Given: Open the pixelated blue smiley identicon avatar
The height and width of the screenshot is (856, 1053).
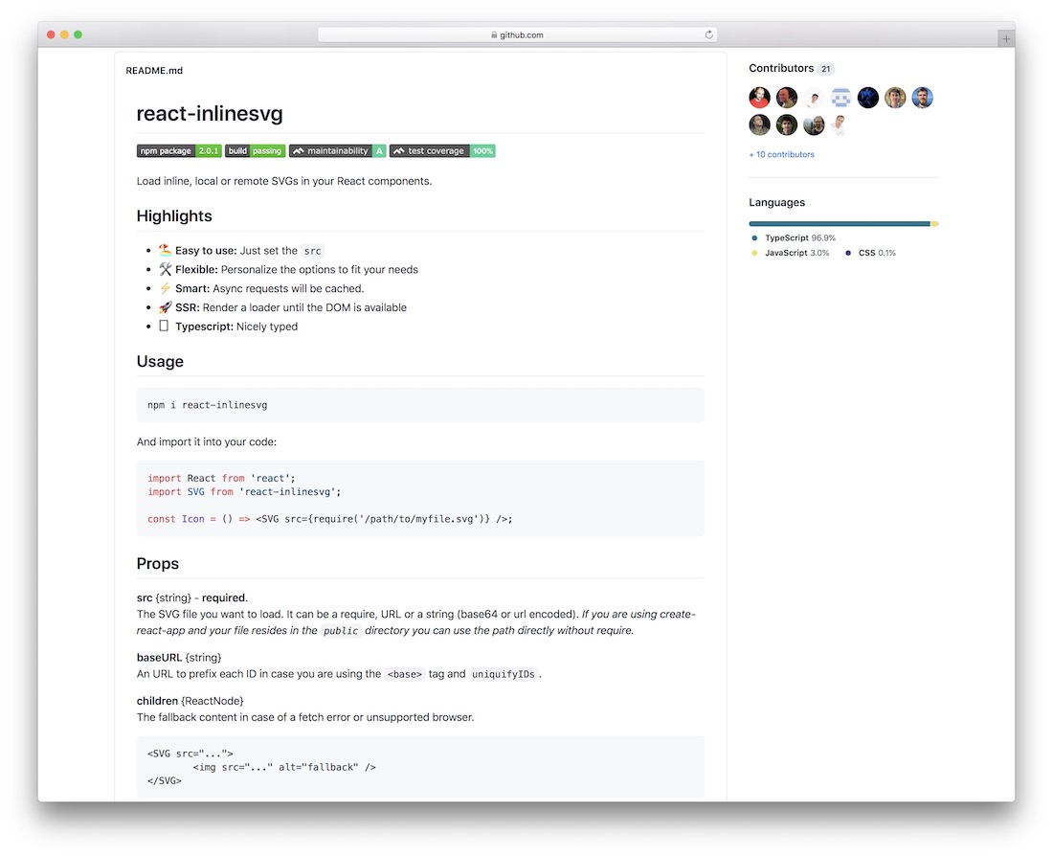Looking at the screenshot, I should tap(840, 98).
